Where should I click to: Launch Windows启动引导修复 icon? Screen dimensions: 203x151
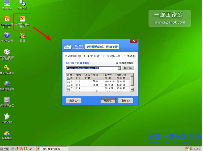click(7, 52)
